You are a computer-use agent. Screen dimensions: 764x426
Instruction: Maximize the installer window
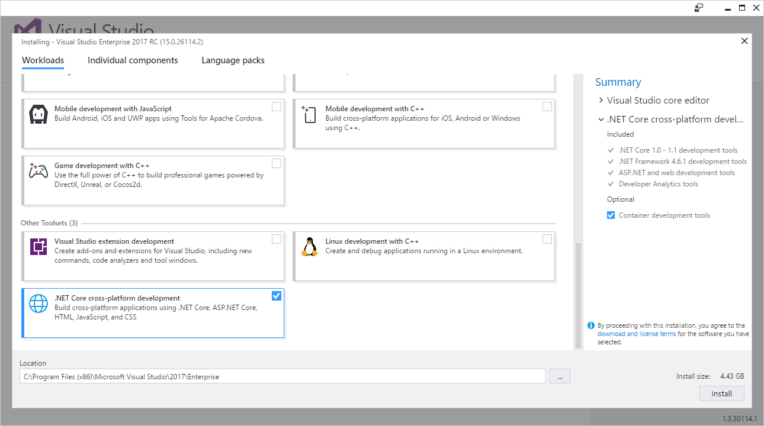(x=742, y=8)
